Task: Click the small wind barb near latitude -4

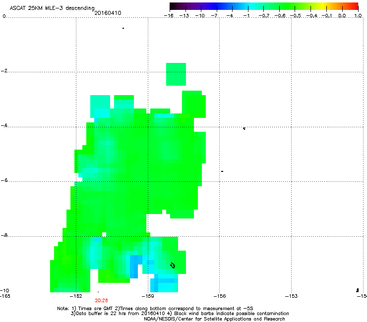Action: (244, 128)
